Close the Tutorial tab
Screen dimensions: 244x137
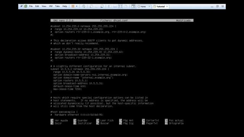[167, 6]
